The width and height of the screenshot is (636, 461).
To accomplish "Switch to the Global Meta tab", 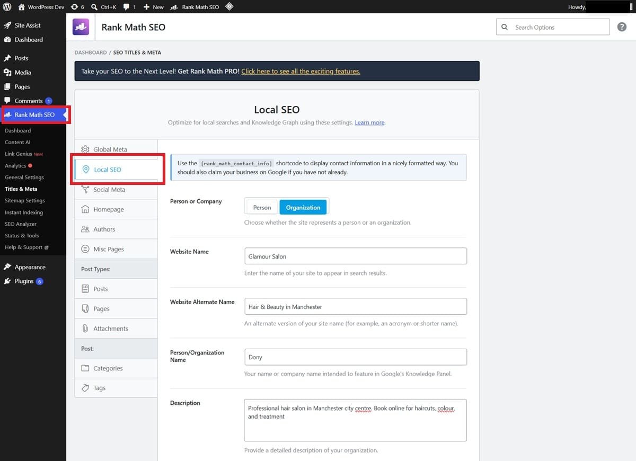I will click(x=116, y=149).
